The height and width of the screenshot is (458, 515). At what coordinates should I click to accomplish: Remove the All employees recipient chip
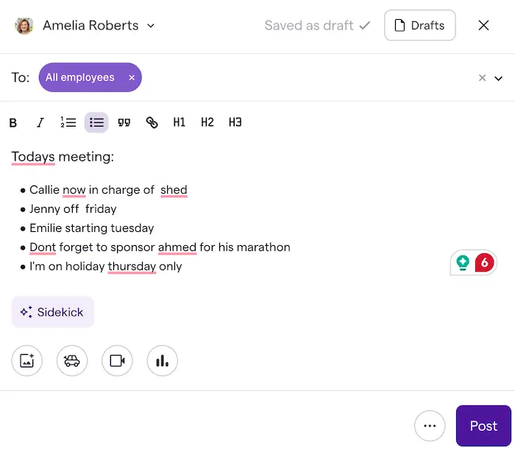pos(132,77)
